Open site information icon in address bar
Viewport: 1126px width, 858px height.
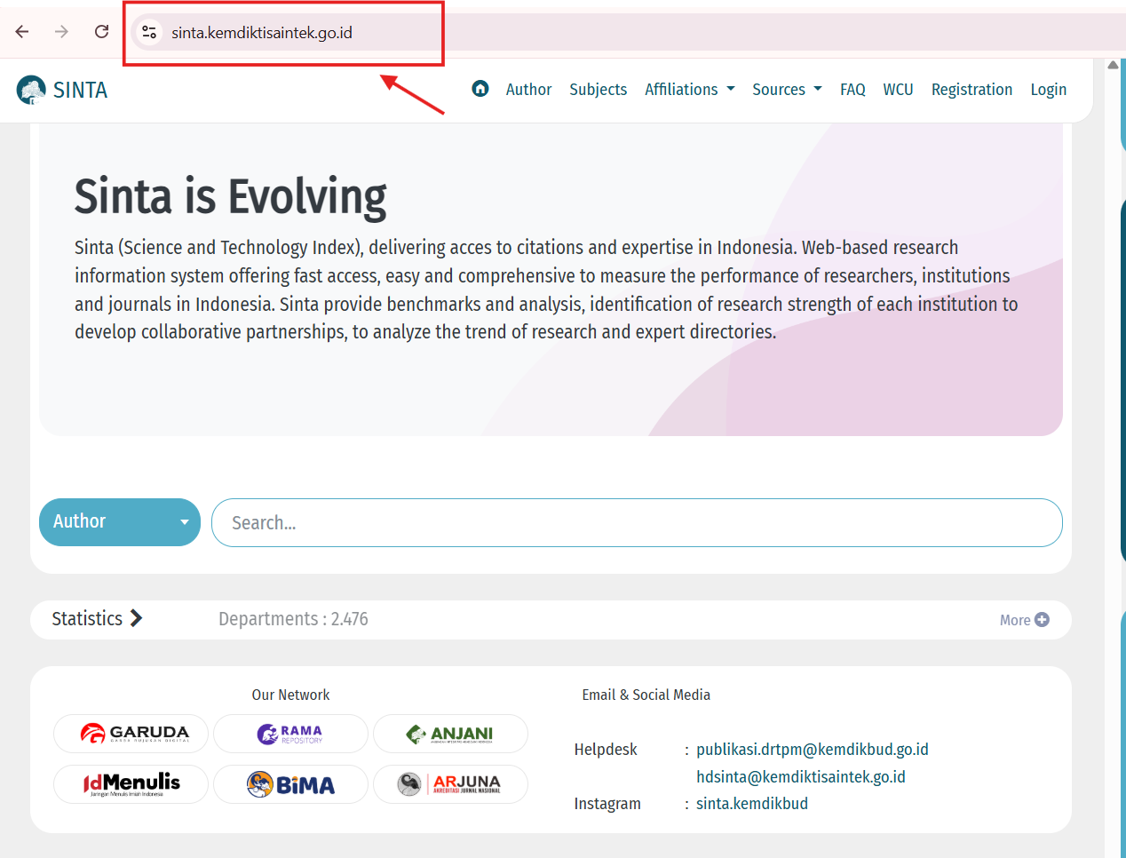(x=149, y=33)
